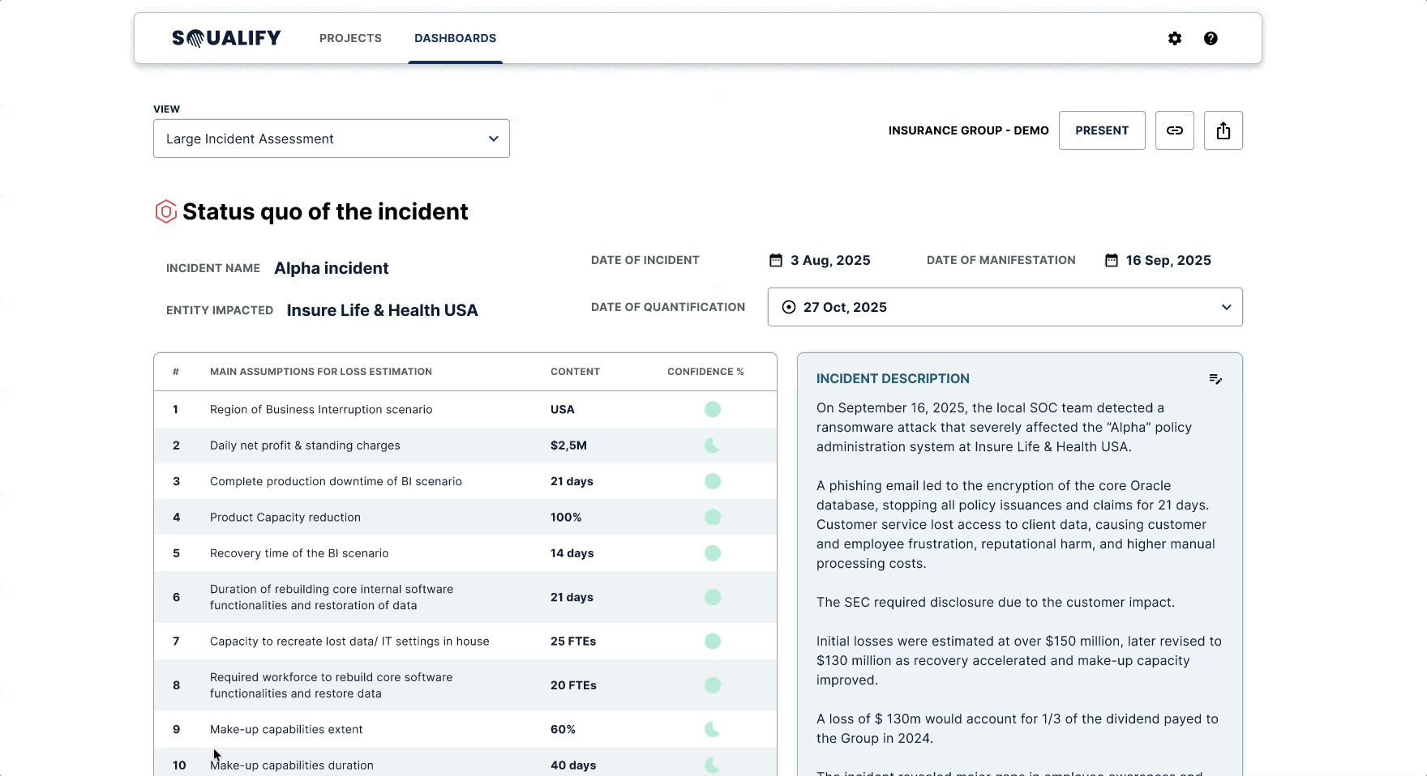The width and height of the screenshot is (1427, 776).
Task: Click confidence indicator for Product Capacity reduction
Action: coord(713,517)
